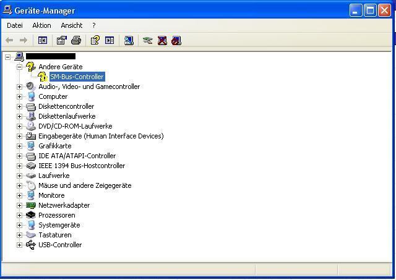This screenshot has height=280, width=396.
Task: Click the Grafikkarte display icon
Action: pyautogui.click(x=31, y=146)
